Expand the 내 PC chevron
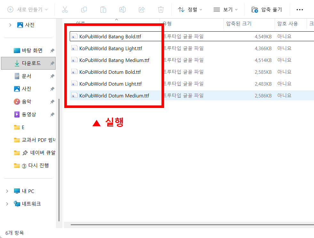This screenshot has width=314, height=238. click(7, 191)
